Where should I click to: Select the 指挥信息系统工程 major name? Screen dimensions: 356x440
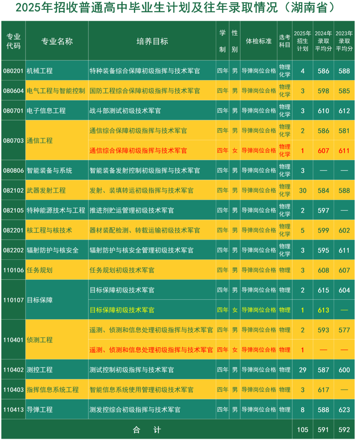[x=53, y=390]
